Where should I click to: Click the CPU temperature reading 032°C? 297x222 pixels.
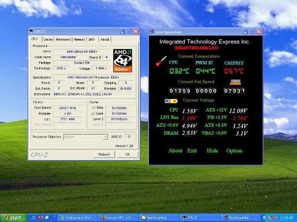(180, 71)
